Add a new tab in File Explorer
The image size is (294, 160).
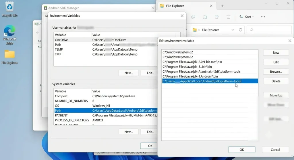point(223,6)
